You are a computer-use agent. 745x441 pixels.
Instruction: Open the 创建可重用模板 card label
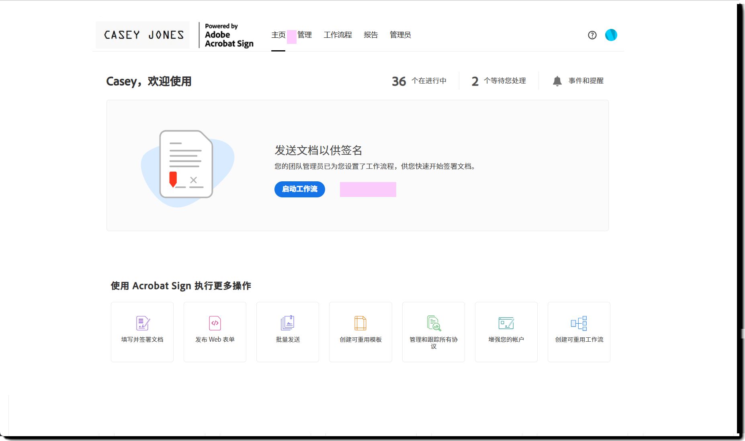point(360,339)
